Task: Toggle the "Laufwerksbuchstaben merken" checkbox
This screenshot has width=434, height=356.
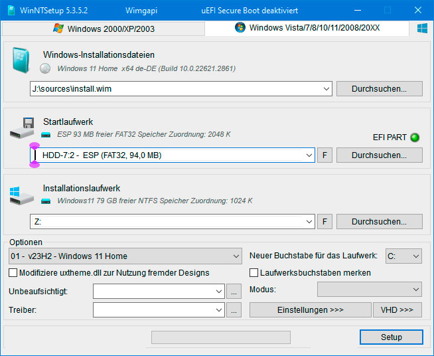Action: tap(253, 272)
